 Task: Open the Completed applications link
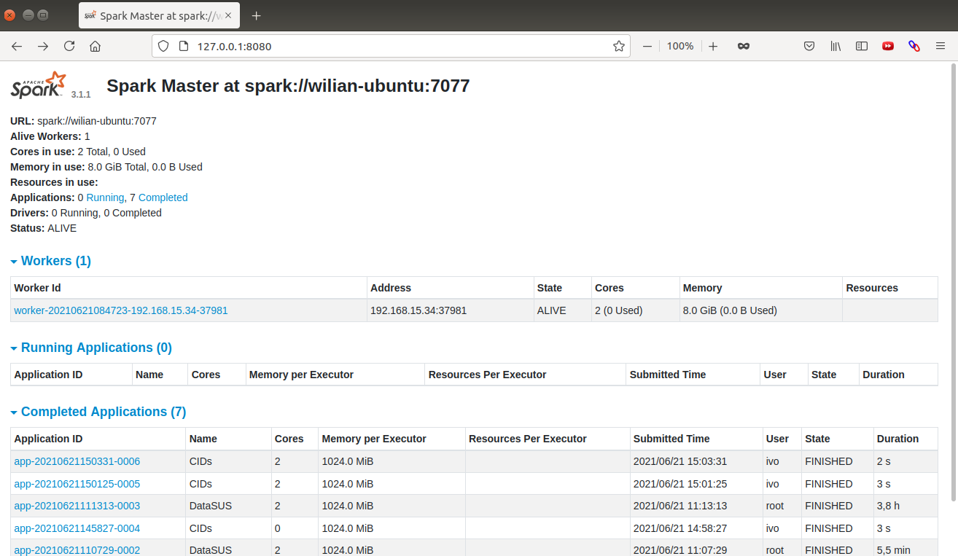(x=163, y=197)
